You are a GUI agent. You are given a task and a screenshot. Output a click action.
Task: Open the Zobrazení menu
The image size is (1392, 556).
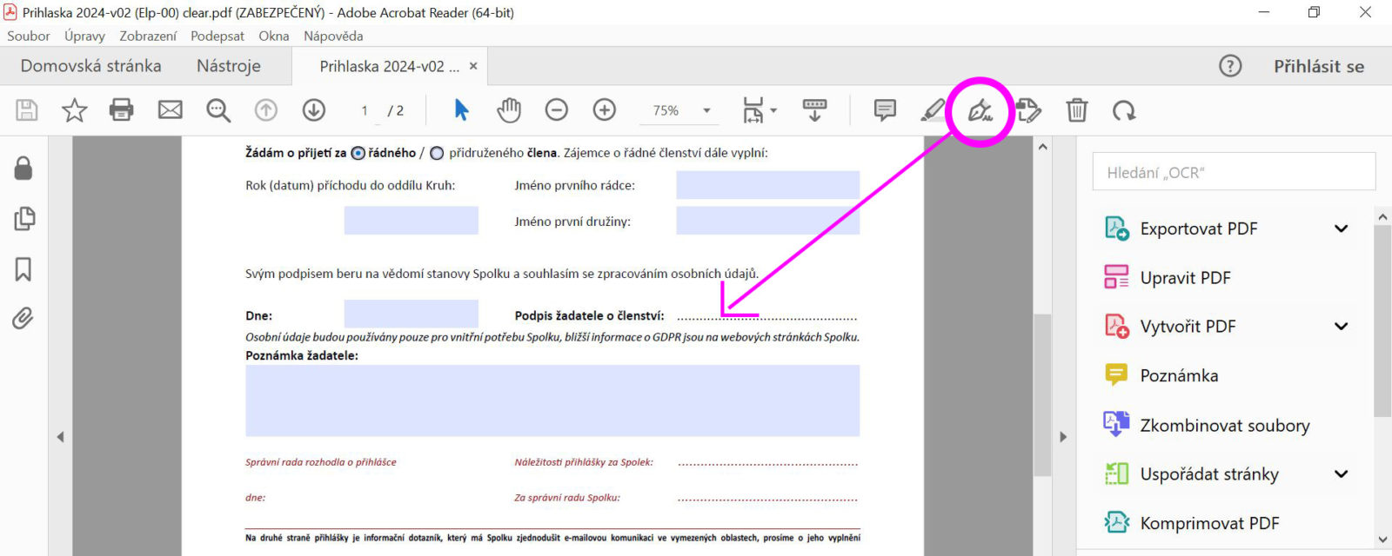[x=148, y=36]
